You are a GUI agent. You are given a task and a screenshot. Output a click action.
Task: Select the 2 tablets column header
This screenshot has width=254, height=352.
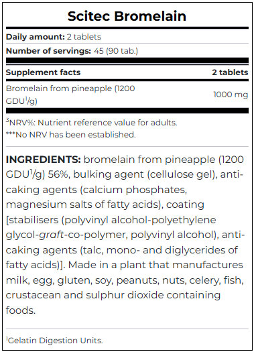(x=230, y=72)
